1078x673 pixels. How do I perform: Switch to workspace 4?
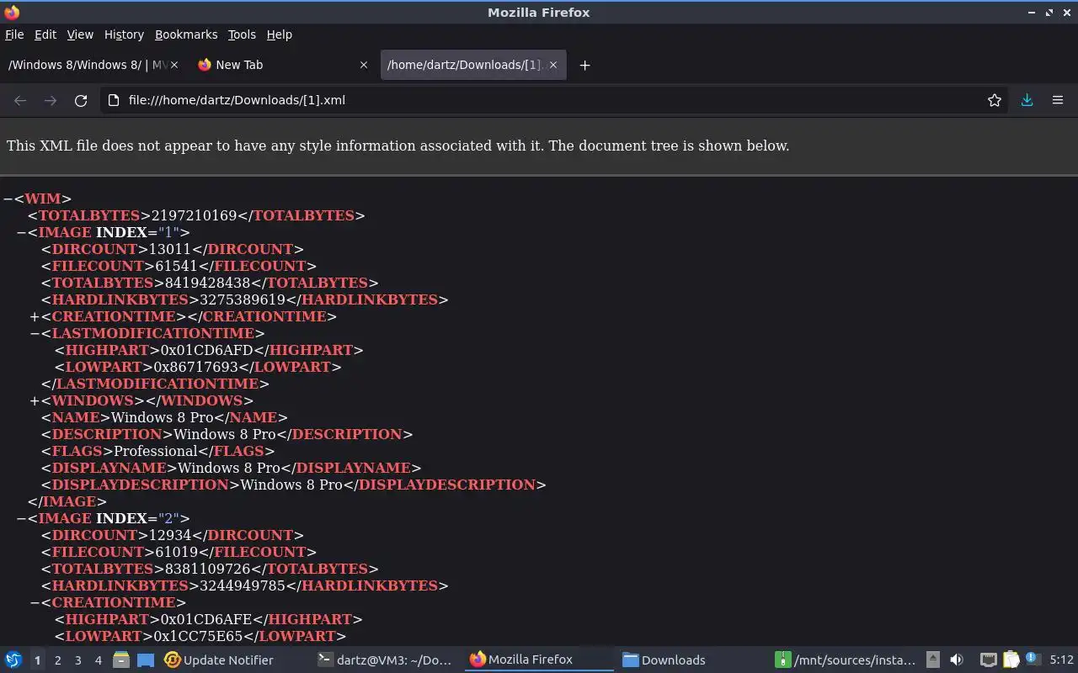point(98,660)
